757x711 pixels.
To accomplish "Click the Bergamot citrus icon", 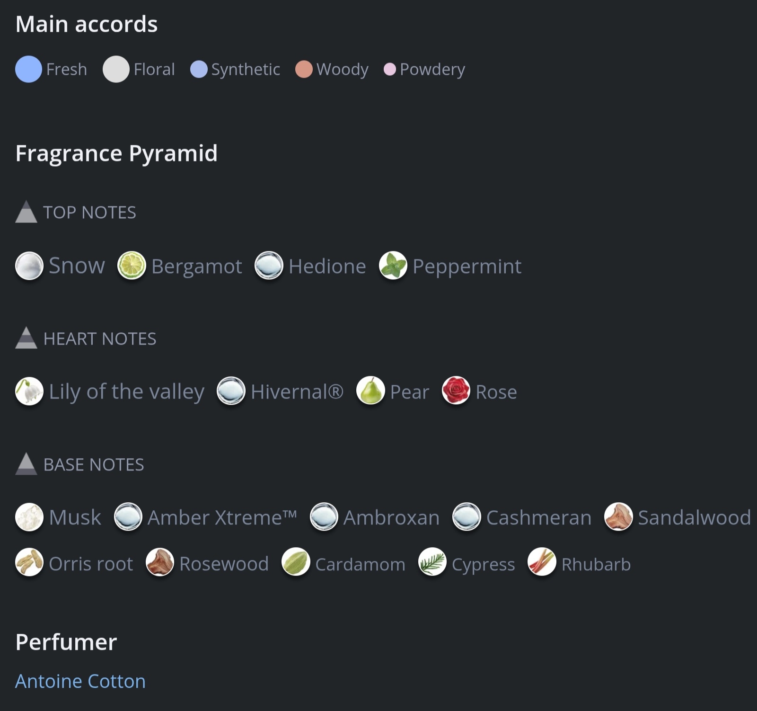I will coord(132,266).
